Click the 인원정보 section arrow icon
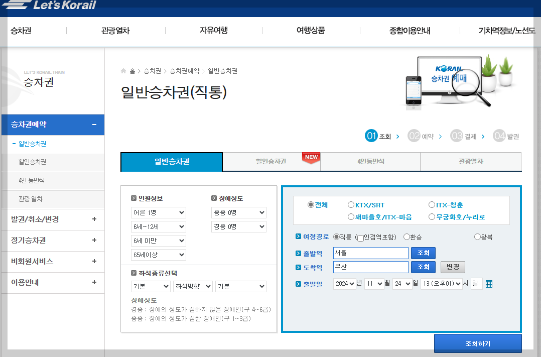 pos(134,198)
